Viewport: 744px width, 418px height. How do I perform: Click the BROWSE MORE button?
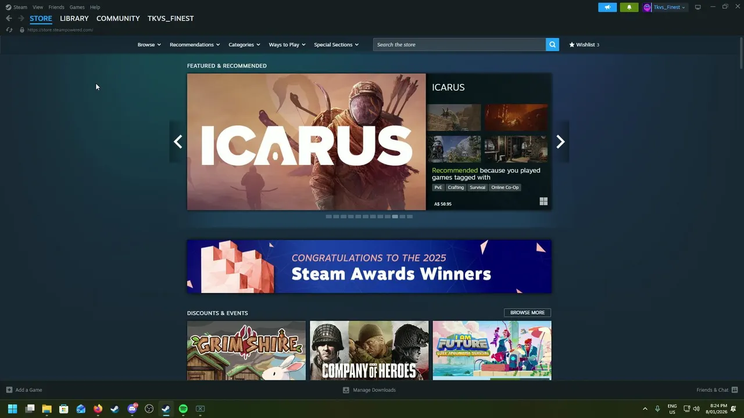[527, 312]
